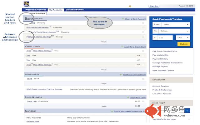Click the yellow Submit button
The width and height of the screenshot is (200, 125).
point(184,44)
